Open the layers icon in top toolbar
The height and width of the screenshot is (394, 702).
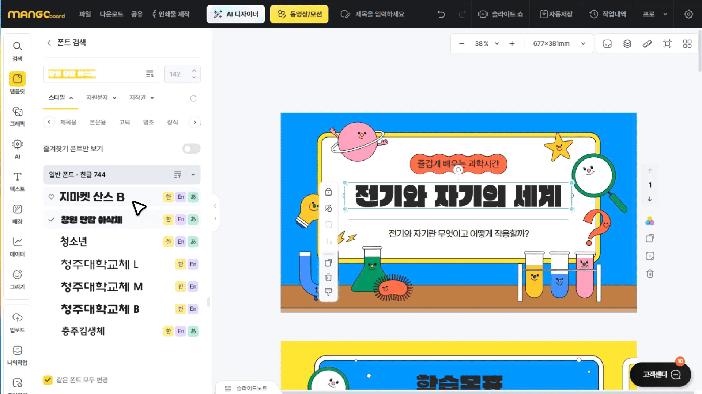click(627, 44)
